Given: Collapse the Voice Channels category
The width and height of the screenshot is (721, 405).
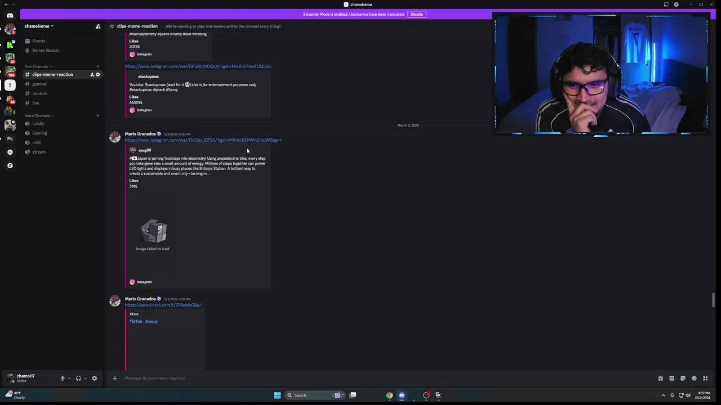Looking at the screenshot, I should 39,115.
